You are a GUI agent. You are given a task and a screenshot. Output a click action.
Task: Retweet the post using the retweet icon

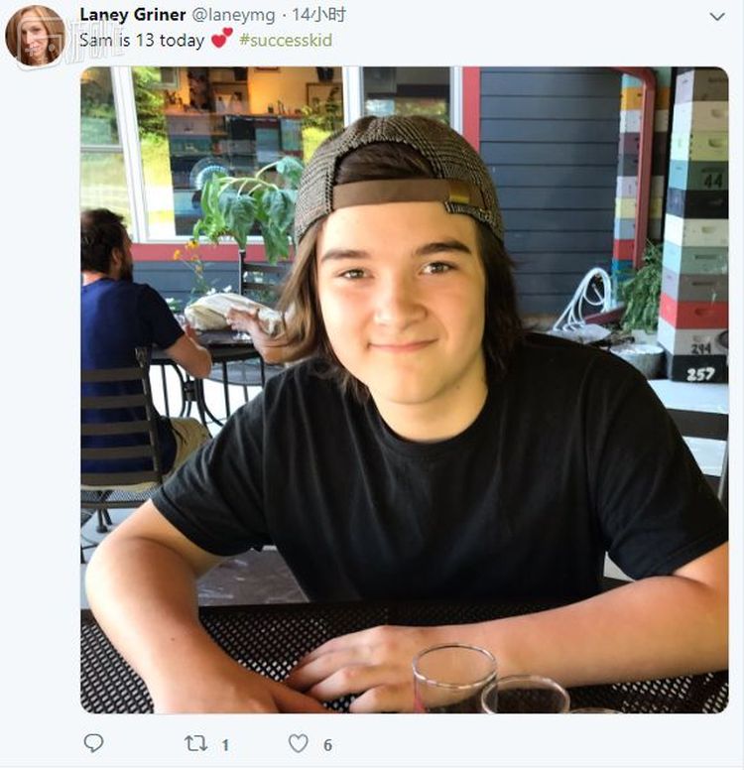click(x=195, y=743)
